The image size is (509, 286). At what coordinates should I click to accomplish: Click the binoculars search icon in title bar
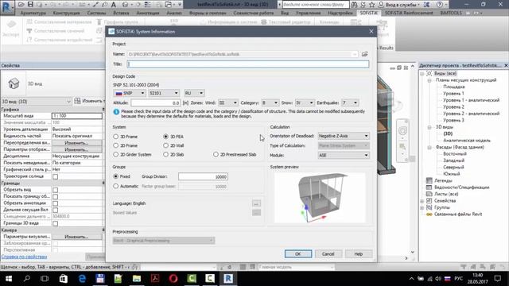click(x=354, y=5)
